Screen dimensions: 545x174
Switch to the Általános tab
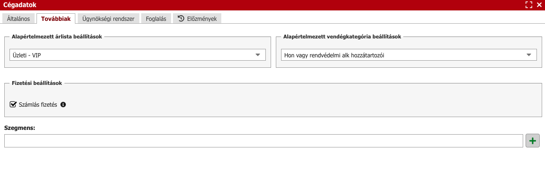[x=18, y=19]
